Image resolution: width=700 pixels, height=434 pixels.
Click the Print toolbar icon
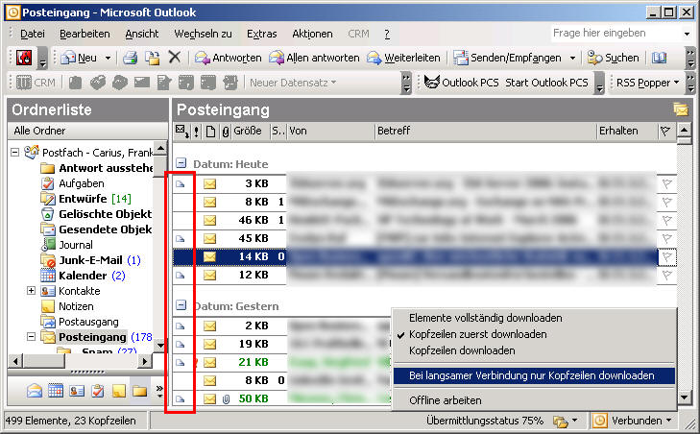[x=131, y=58]
